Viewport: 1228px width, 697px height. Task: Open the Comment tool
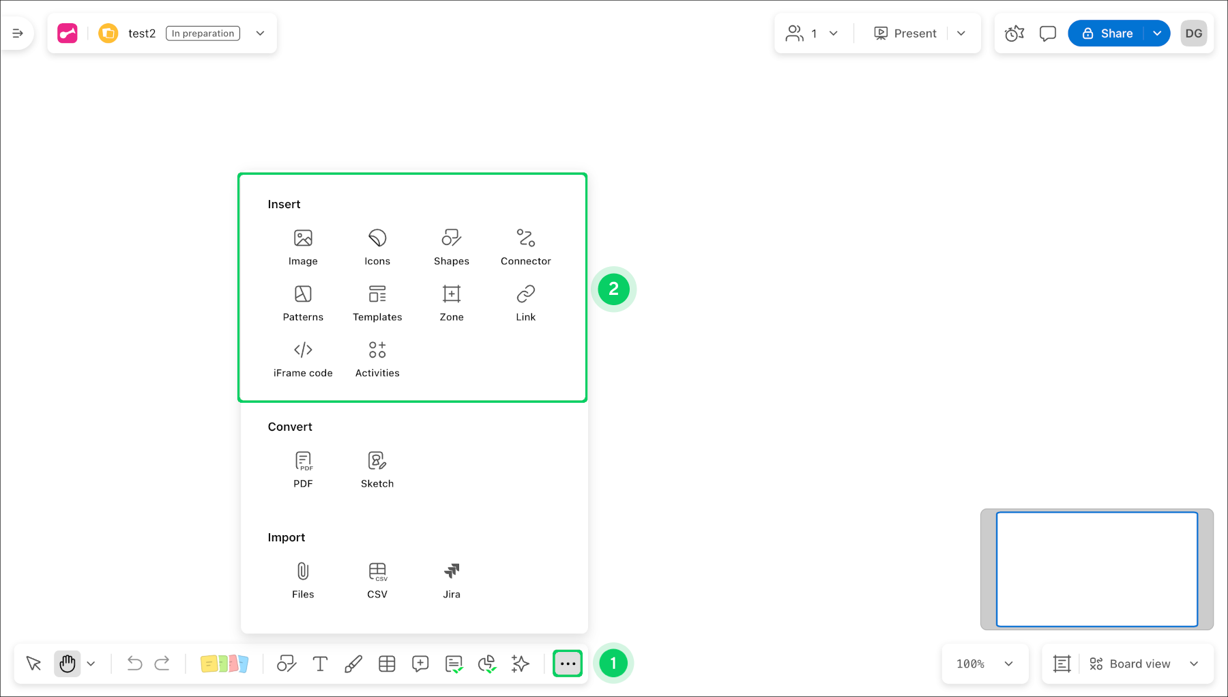click(420, 663)
